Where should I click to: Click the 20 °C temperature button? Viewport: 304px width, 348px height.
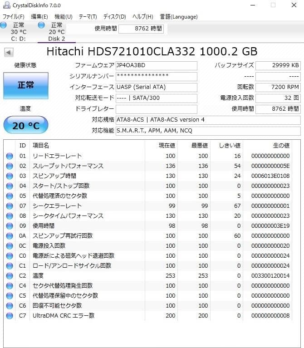coord(26,125)
